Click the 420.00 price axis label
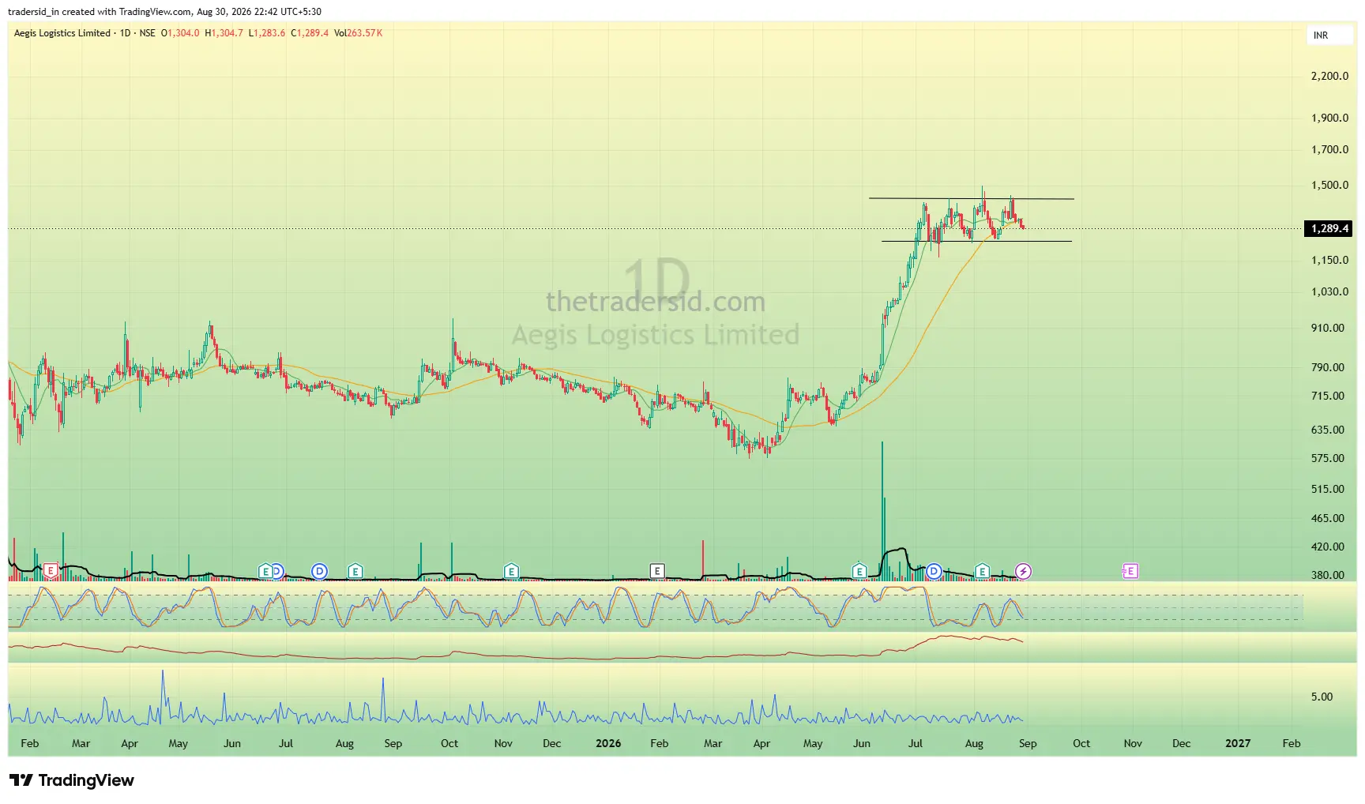This screenshot has height=804, width=1365. pos(1327,547)
